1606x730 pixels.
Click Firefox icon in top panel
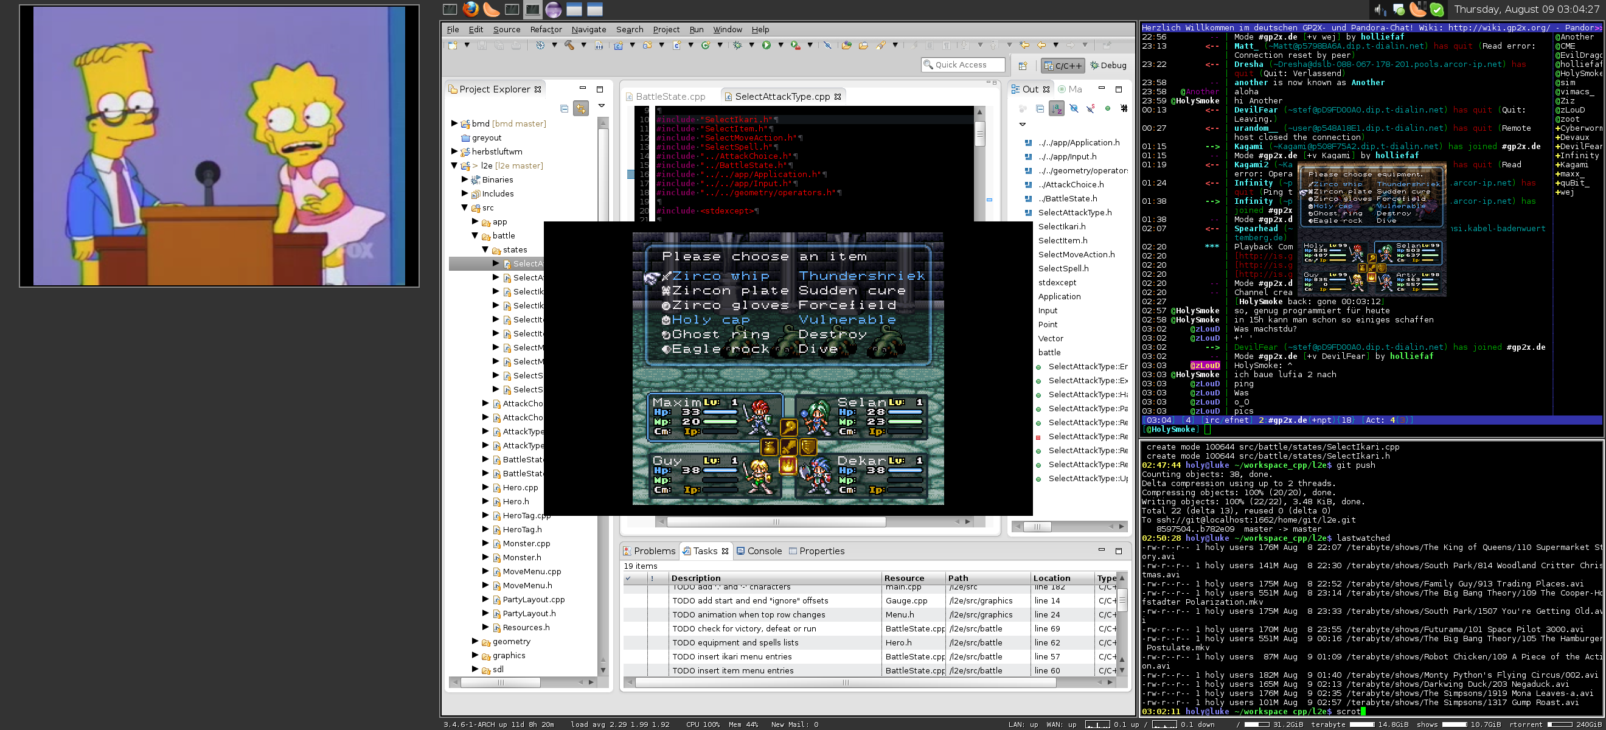[471, 9]
